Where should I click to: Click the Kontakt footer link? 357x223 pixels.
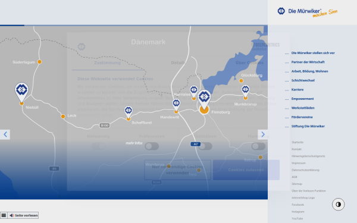click(x=296, y=149)
